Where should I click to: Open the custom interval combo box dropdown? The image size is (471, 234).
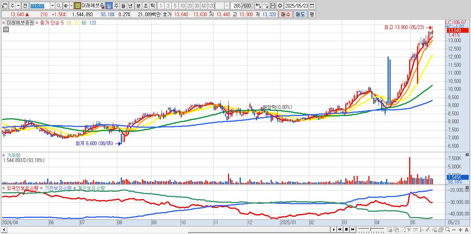227,6
